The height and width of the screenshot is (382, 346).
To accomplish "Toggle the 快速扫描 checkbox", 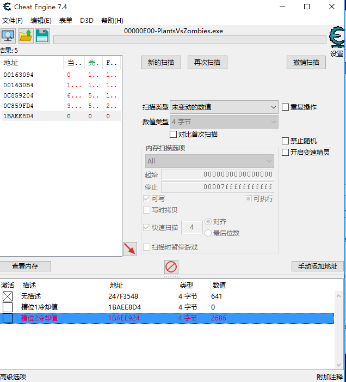I will pos(146,228).
